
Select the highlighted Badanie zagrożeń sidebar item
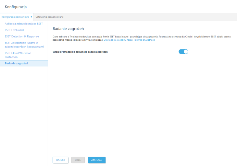pyautogui.click(x=24, y=63)
